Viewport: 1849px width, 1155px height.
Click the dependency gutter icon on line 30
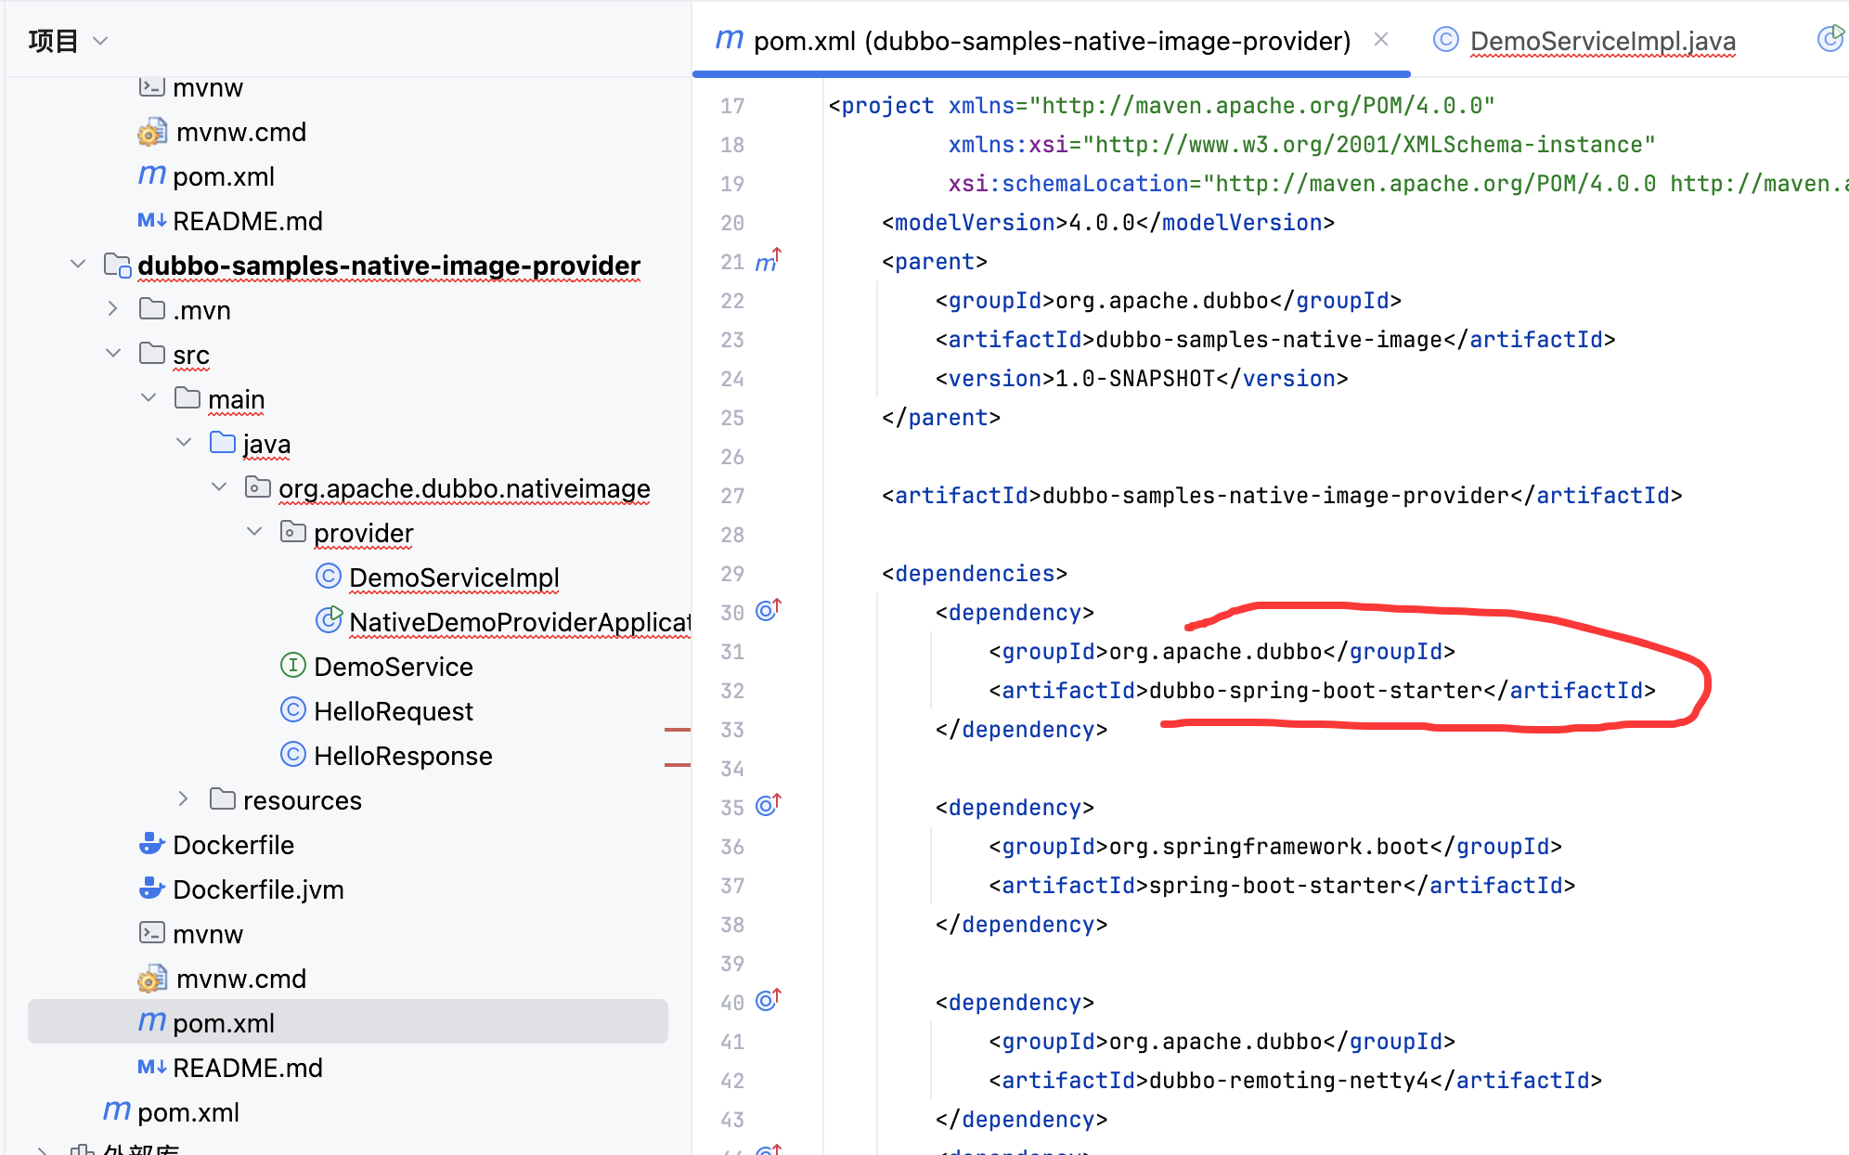(x=768, y=610)
